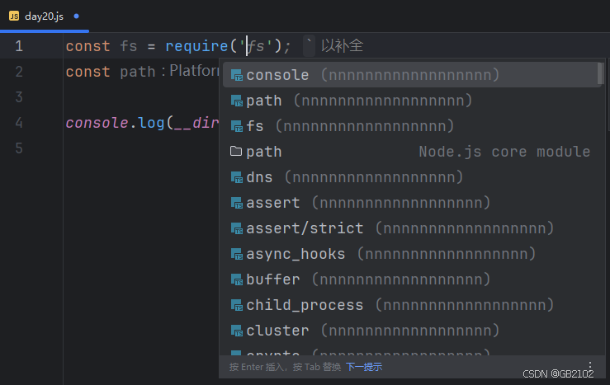610x385 pixels.
Task: Click the JS file icon on day20.js tab
Action: [14, 16]
